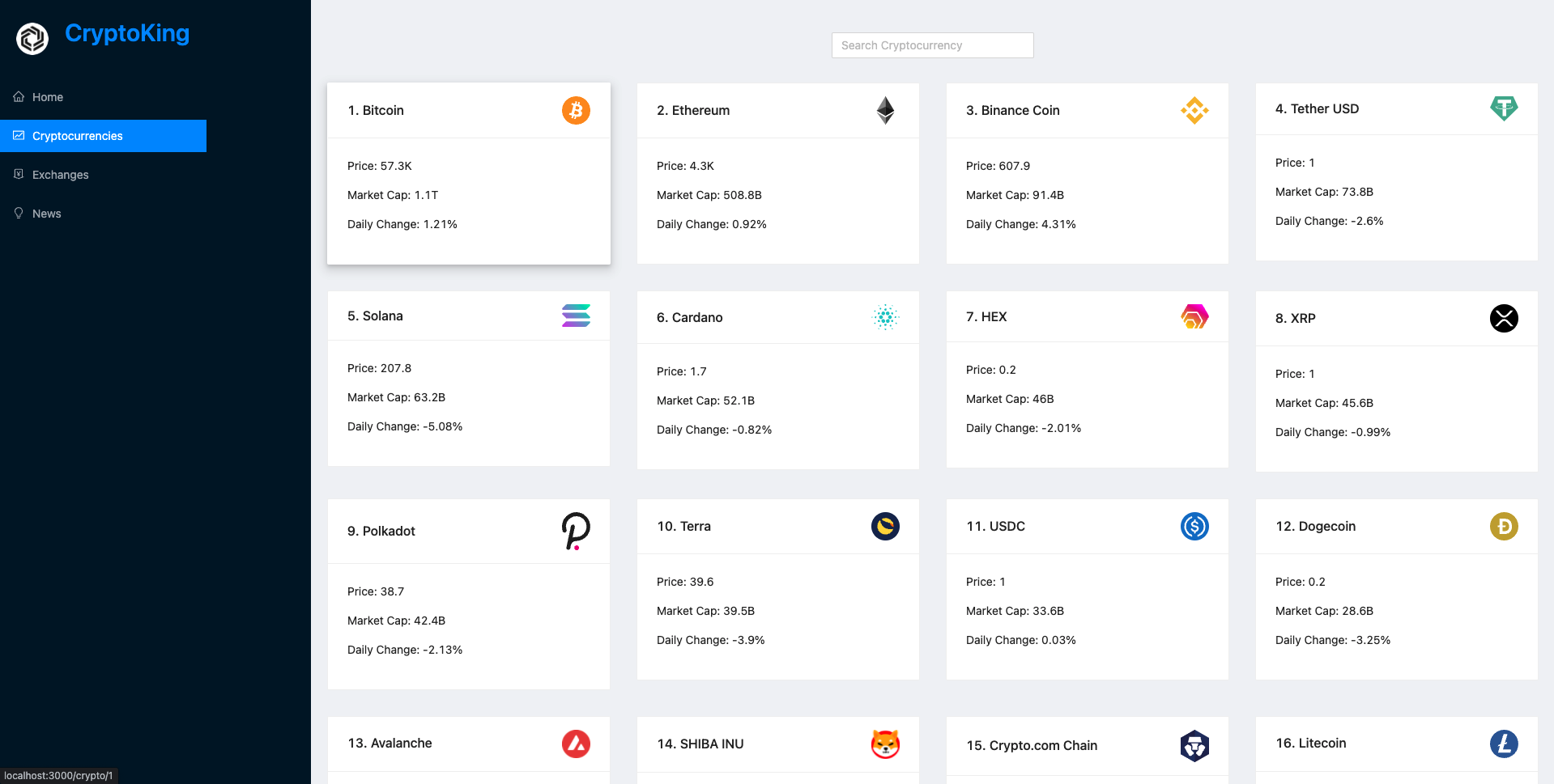Click the Search Cryptocurrency field
This screenshot has height=784, width=1554.
point(931,45)
